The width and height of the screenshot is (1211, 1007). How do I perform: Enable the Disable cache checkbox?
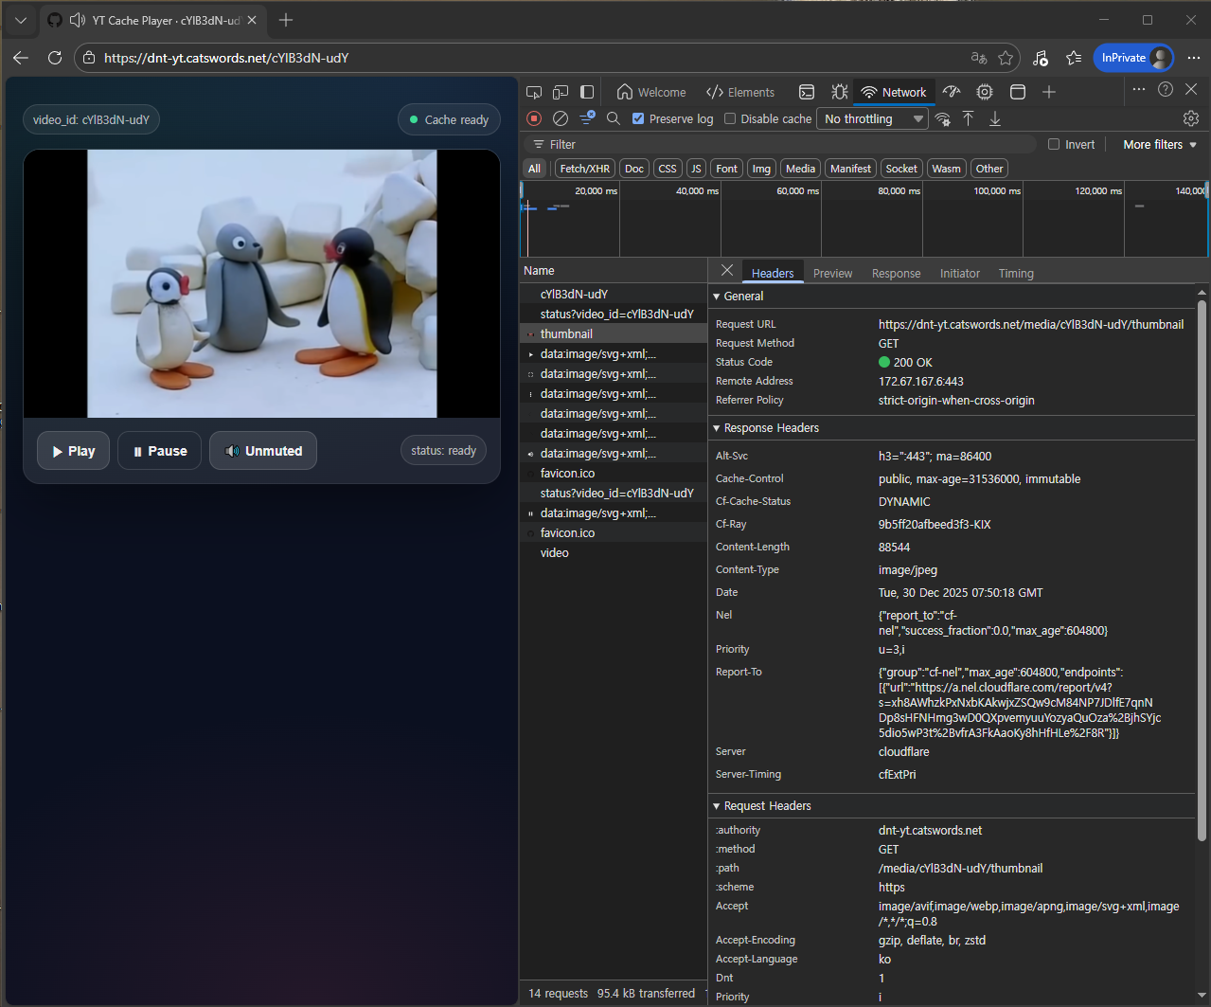point(730,118)
